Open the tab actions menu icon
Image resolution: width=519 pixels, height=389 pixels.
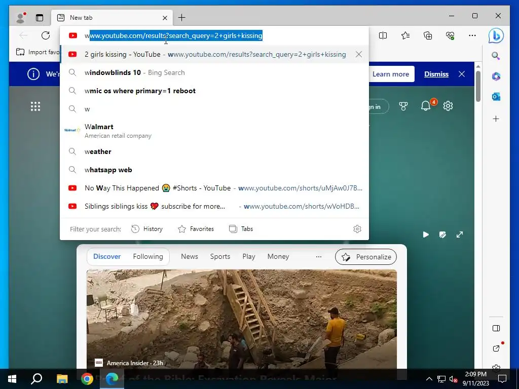[x=40, y=18]
